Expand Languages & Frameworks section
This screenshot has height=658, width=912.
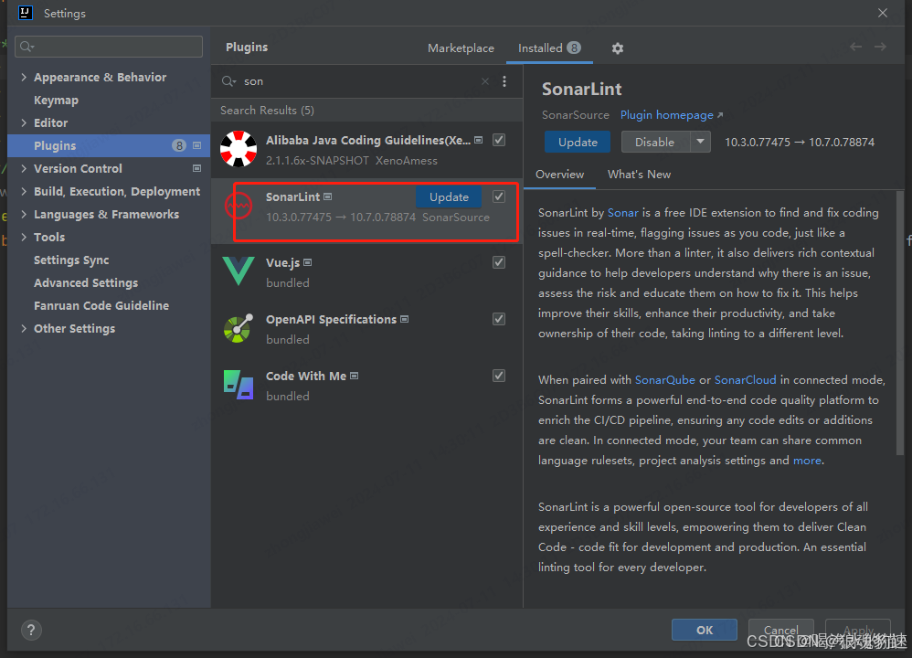24,214
